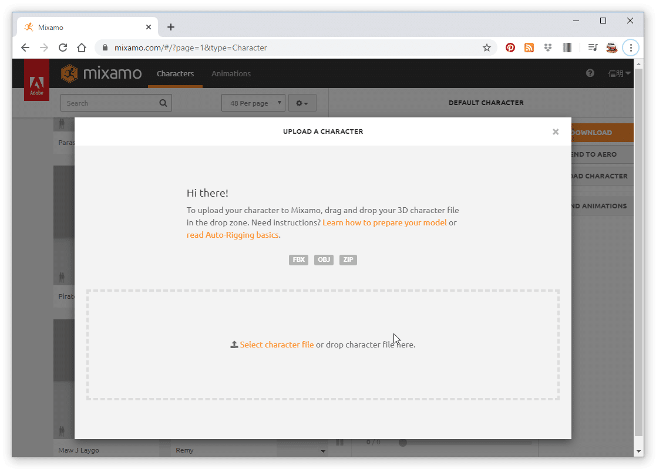This screenshot has height=469, width=656.
Task: Open the media control playlist icon
Action: (593, 48)
